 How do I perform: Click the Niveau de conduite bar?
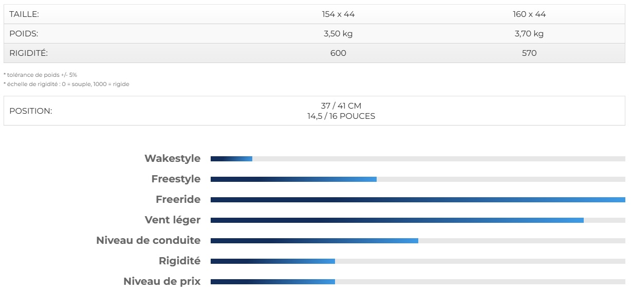coord(417,241)
